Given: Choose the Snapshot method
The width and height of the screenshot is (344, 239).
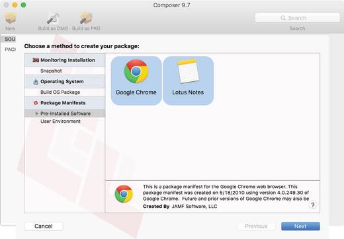Looking at the screenshot, I should [x=65, y=71].
